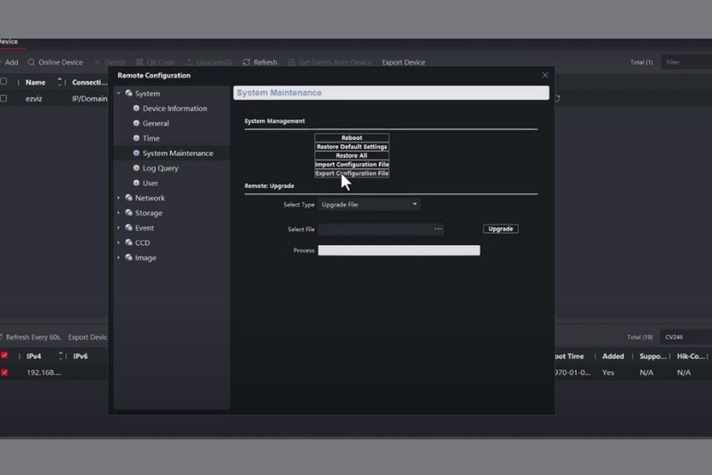Open the Select Type dropdown
The height and width of the screenshot is (475, 712).
(368, 205)
